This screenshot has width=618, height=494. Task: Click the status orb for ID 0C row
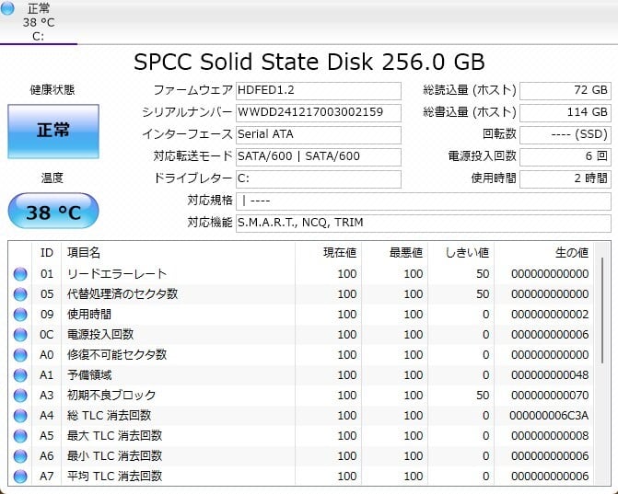[20, 335]
